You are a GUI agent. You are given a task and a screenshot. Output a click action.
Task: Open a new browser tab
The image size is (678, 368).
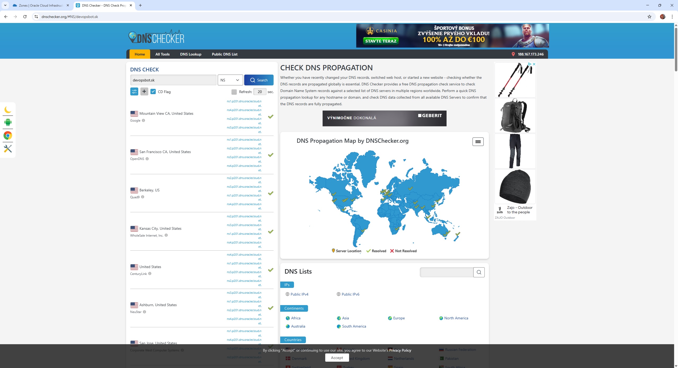tap(140, 5)
